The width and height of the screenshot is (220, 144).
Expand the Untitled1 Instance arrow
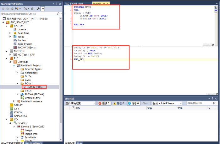point(14,101)
